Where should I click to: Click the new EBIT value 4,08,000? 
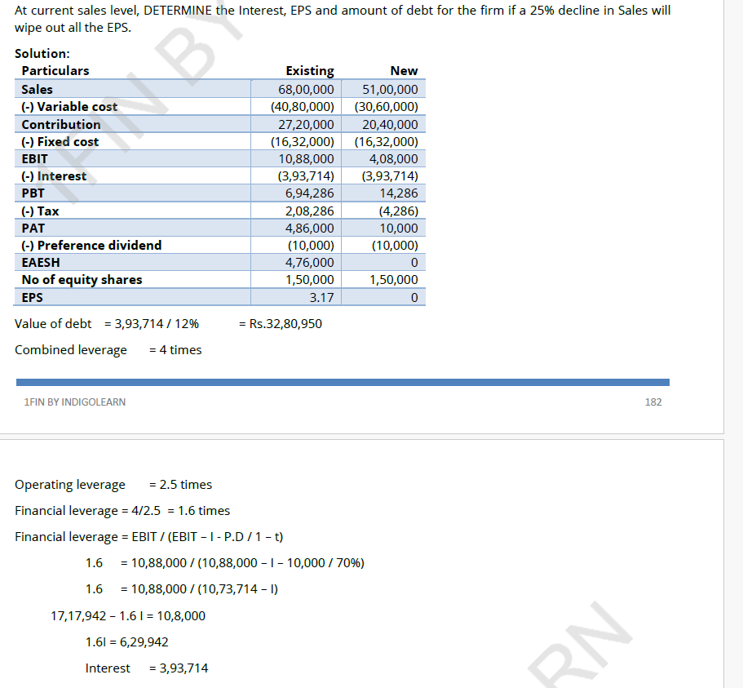[393, 159]
